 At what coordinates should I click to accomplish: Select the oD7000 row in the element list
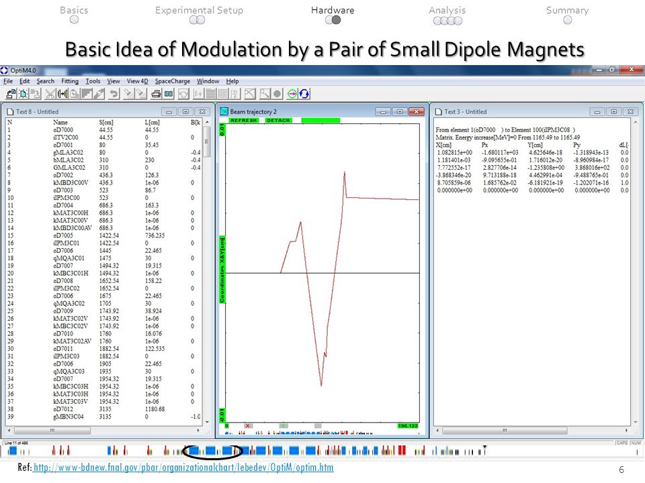tap(104, 129)
